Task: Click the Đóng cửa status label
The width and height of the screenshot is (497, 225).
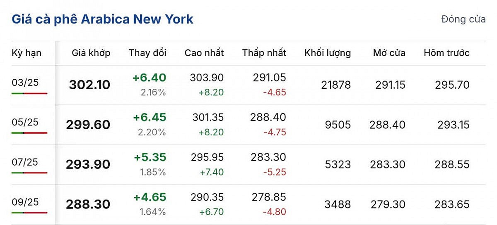Action: coord(463,19)
